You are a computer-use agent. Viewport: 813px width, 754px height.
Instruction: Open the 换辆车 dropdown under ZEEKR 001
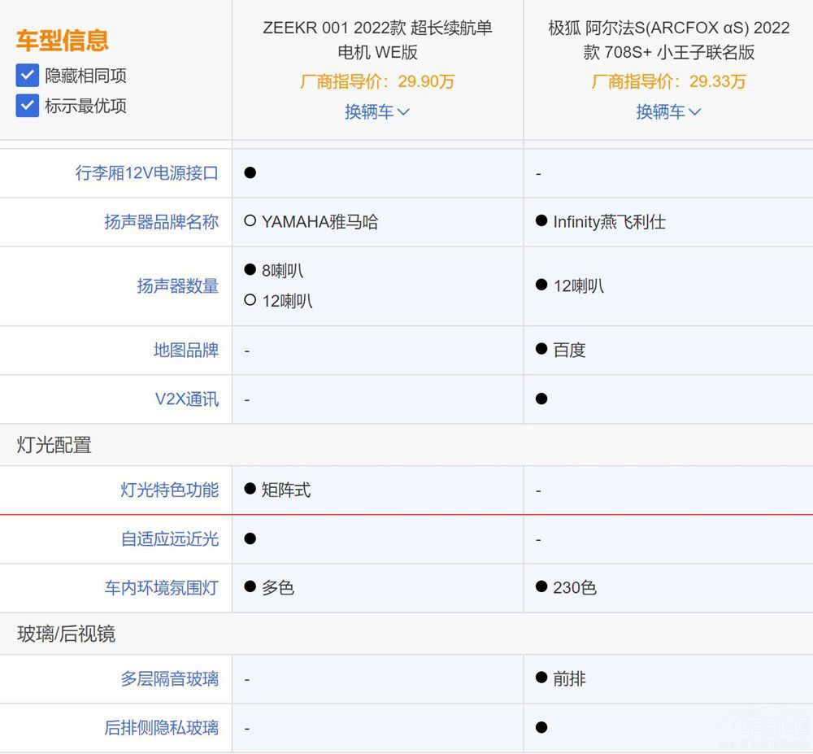(x=377, y=111)
